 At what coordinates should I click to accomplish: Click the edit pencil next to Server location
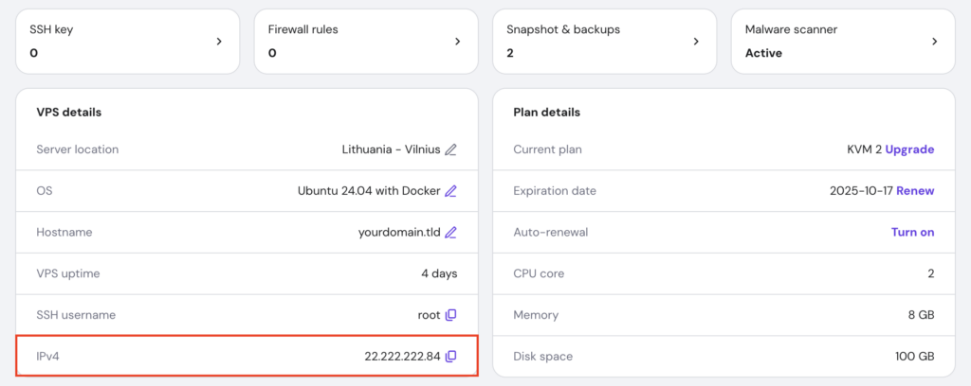click(x=451, y=149)
